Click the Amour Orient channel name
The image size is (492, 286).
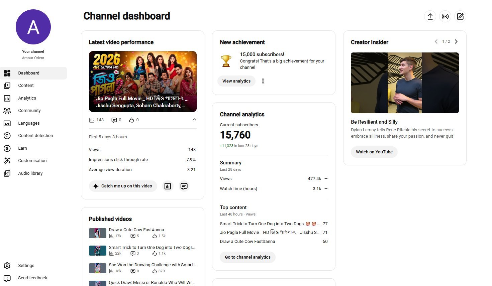click(33, 58)
